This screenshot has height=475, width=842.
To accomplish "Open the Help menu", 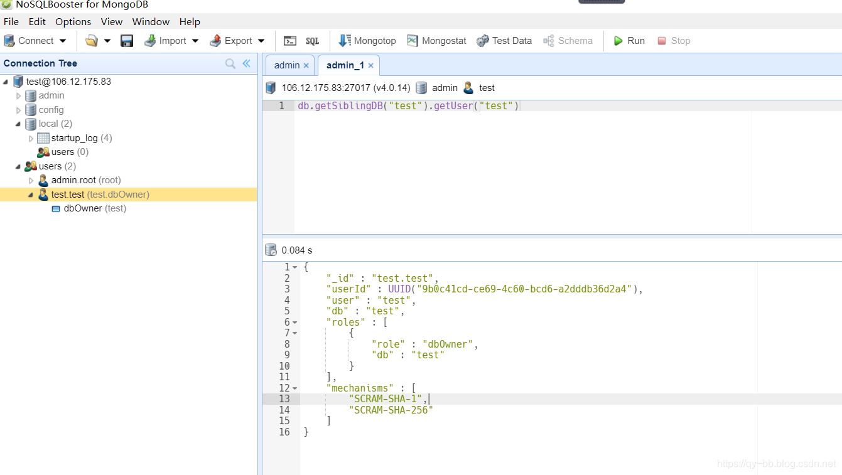I will [x=190, y=21].
